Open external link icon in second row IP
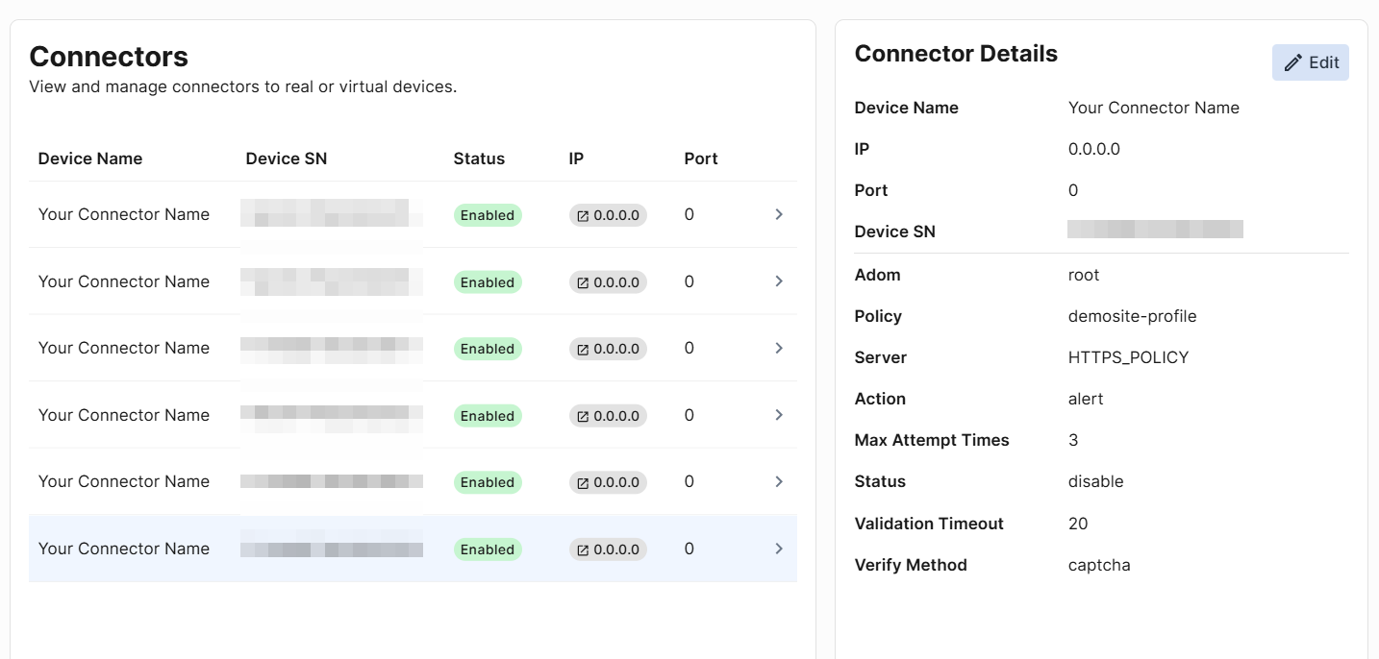 tap(583, 282)
